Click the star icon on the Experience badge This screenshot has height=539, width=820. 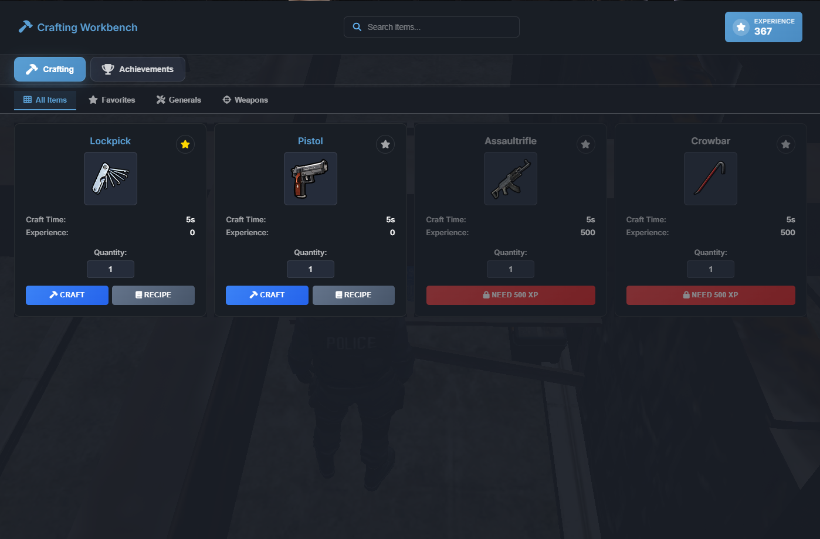tap(740, 26)
